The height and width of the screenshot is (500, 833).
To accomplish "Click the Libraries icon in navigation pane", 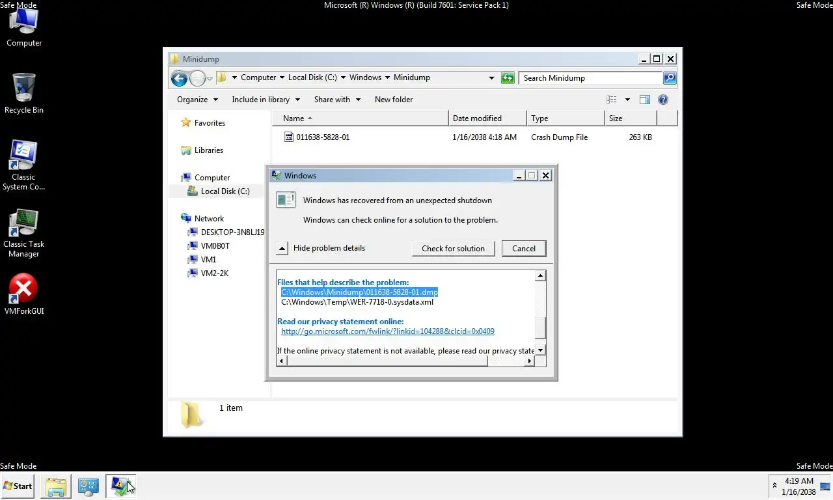I will click(x=186, y=150).
